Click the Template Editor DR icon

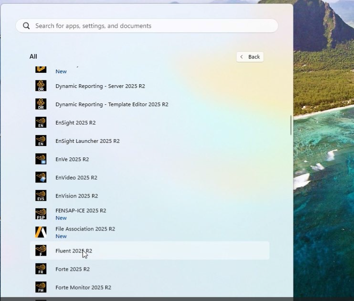(x=41, y=104)
